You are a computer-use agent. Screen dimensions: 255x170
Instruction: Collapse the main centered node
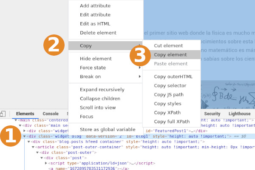(x=16, y=120)
